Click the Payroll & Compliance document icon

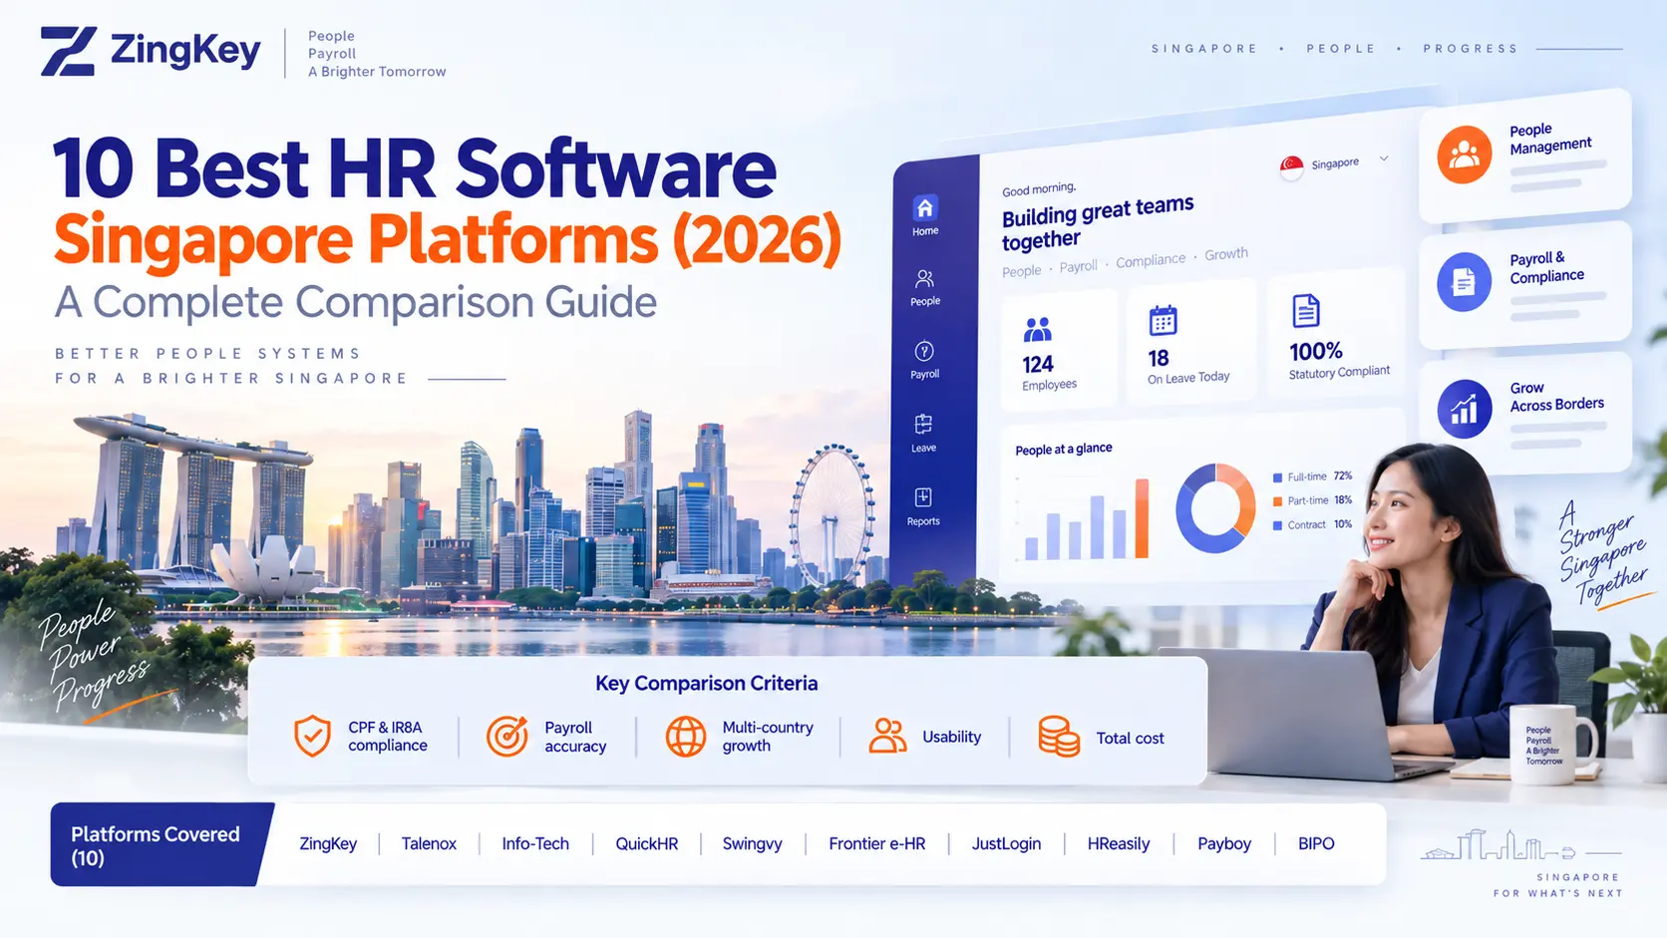(x=1464, y=282)
